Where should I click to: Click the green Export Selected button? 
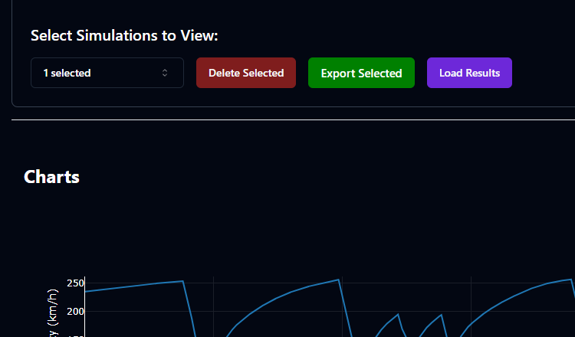361,73
